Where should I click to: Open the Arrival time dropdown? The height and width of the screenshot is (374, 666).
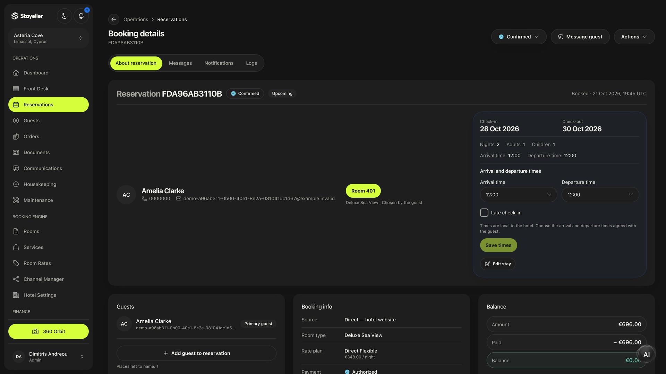[519, 195]
